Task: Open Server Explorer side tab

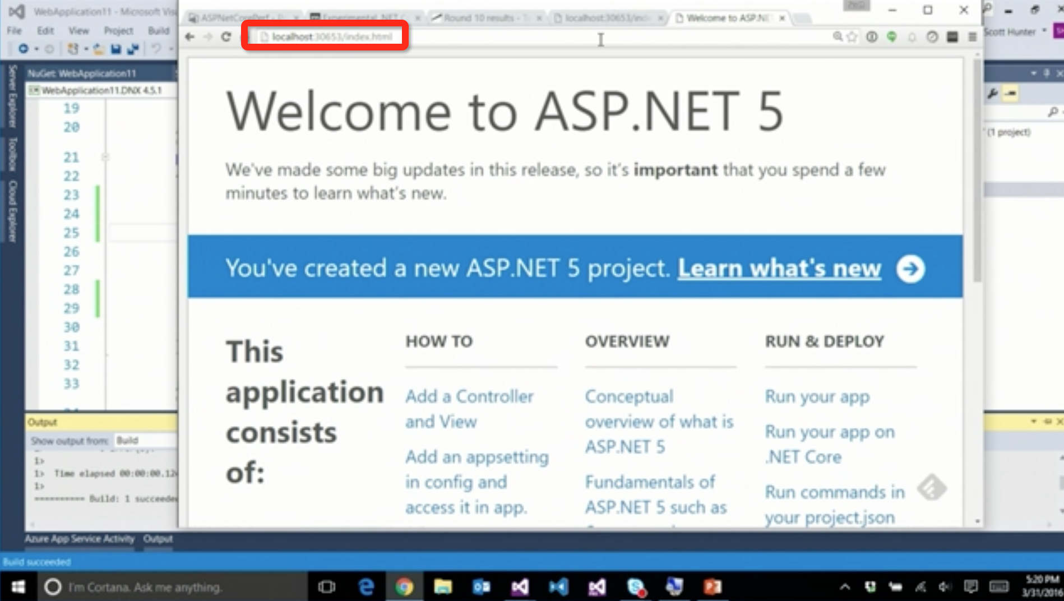Action: (x=12, y=96)
